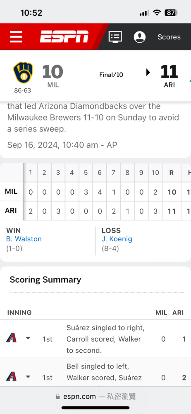Tap Diamondbacks logo on Bell single row
The width and height of the screenshot is (191, 414).
point(11,376)
